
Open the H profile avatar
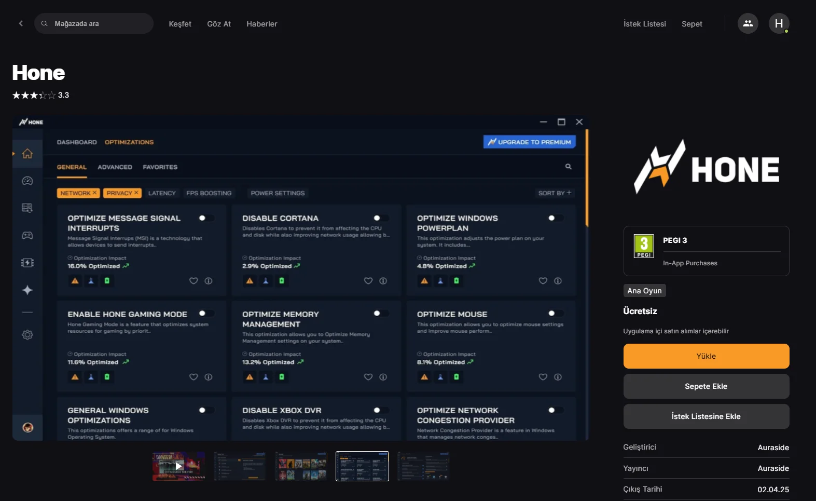pos(779,23)
